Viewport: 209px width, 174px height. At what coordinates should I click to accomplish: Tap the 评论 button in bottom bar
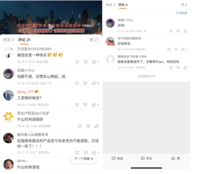tap(146, 158)
